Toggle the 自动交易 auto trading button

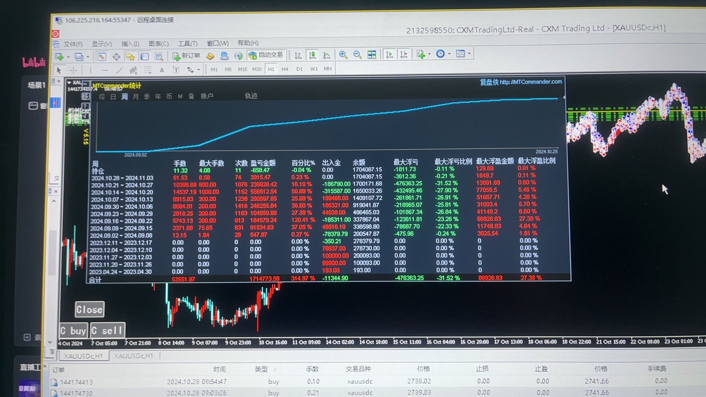[266, 55]
